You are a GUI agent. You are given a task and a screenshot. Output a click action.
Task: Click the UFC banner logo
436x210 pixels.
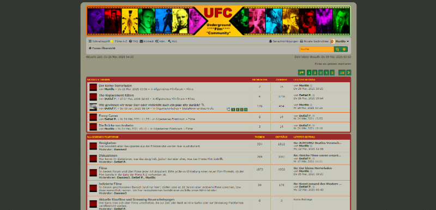(x=219, y=21)
